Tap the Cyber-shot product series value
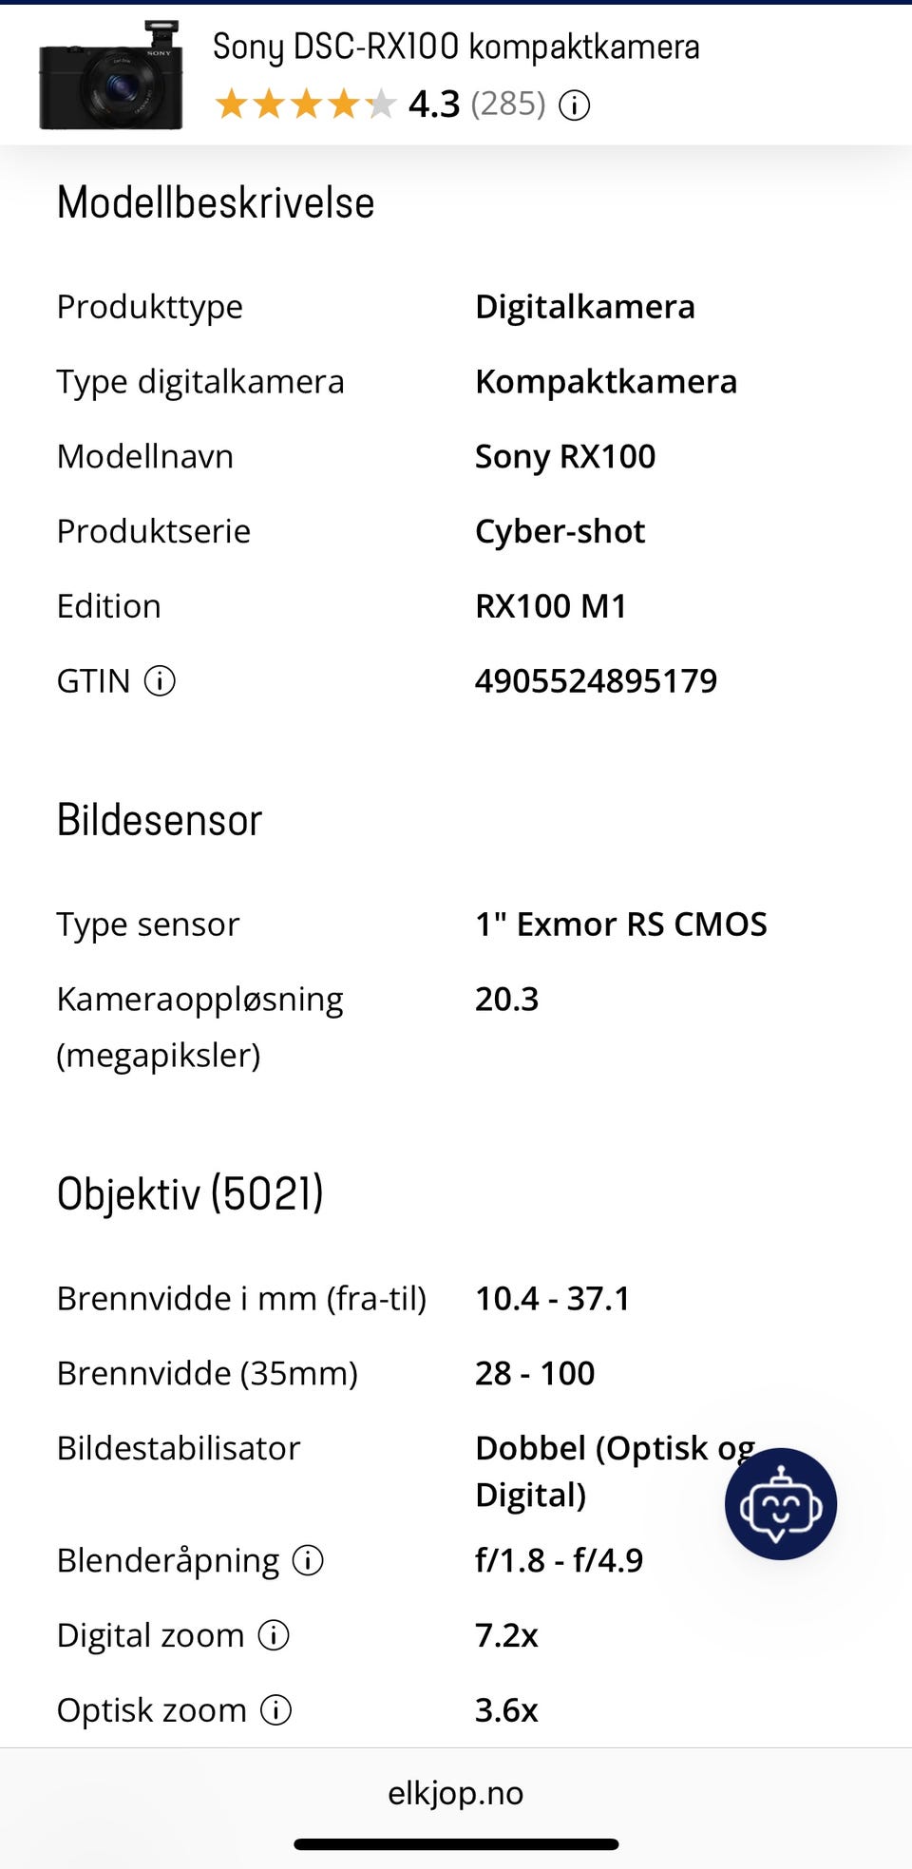Viewport: 912px width, 1869px height. tap(560, 531)
